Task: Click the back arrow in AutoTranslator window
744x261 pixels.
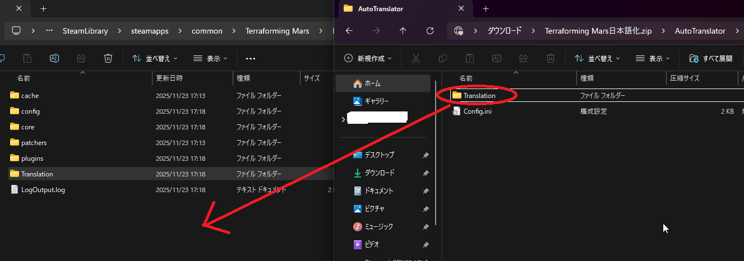Action: (349, 31)
